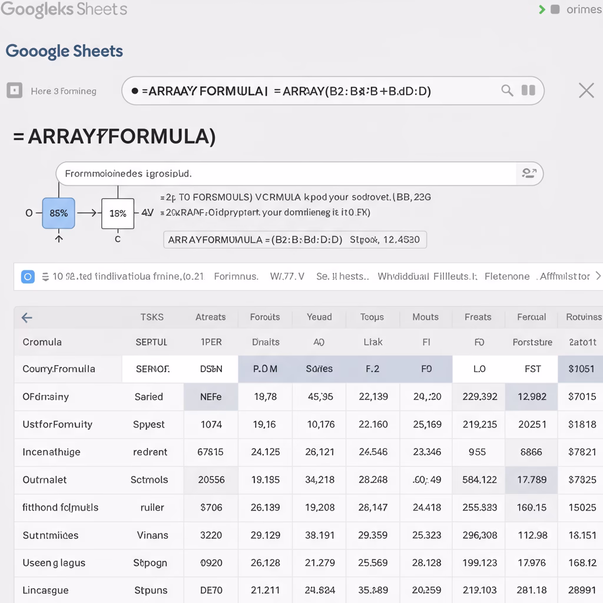
Task: Select the Outrnalet row label
Action: pos(45,480)
